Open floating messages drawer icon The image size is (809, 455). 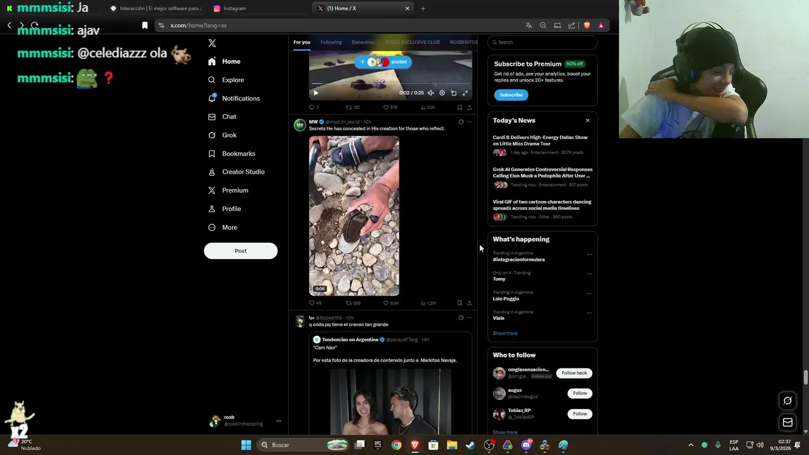tap(788, 422)
